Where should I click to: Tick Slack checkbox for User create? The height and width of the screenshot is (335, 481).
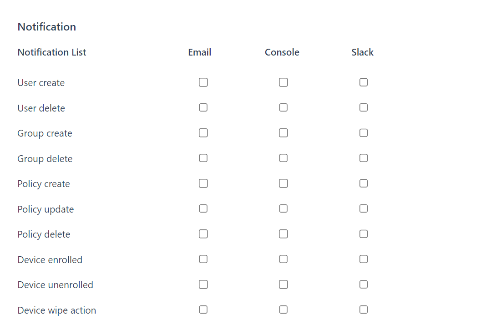tap(364, 82)
